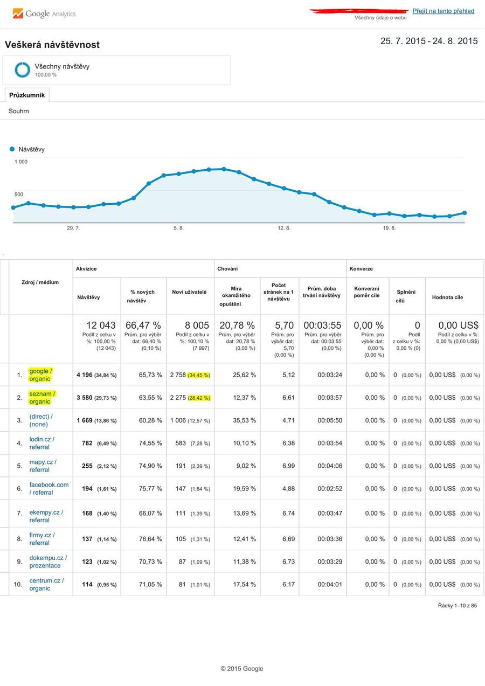Open the facebook.com / referral source link
This screenshot has width=485, height=686.
click(49, 488)
